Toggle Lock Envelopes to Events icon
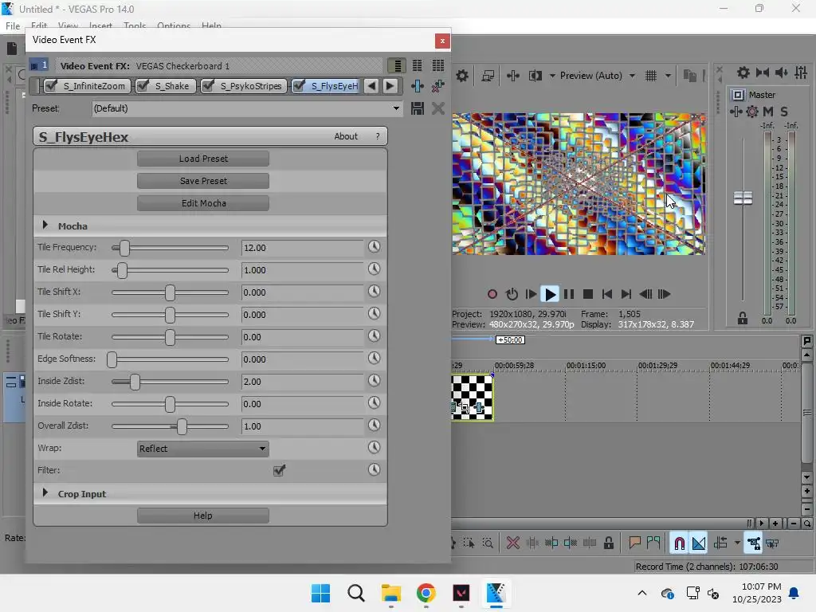816x612 pixels. 754,543
